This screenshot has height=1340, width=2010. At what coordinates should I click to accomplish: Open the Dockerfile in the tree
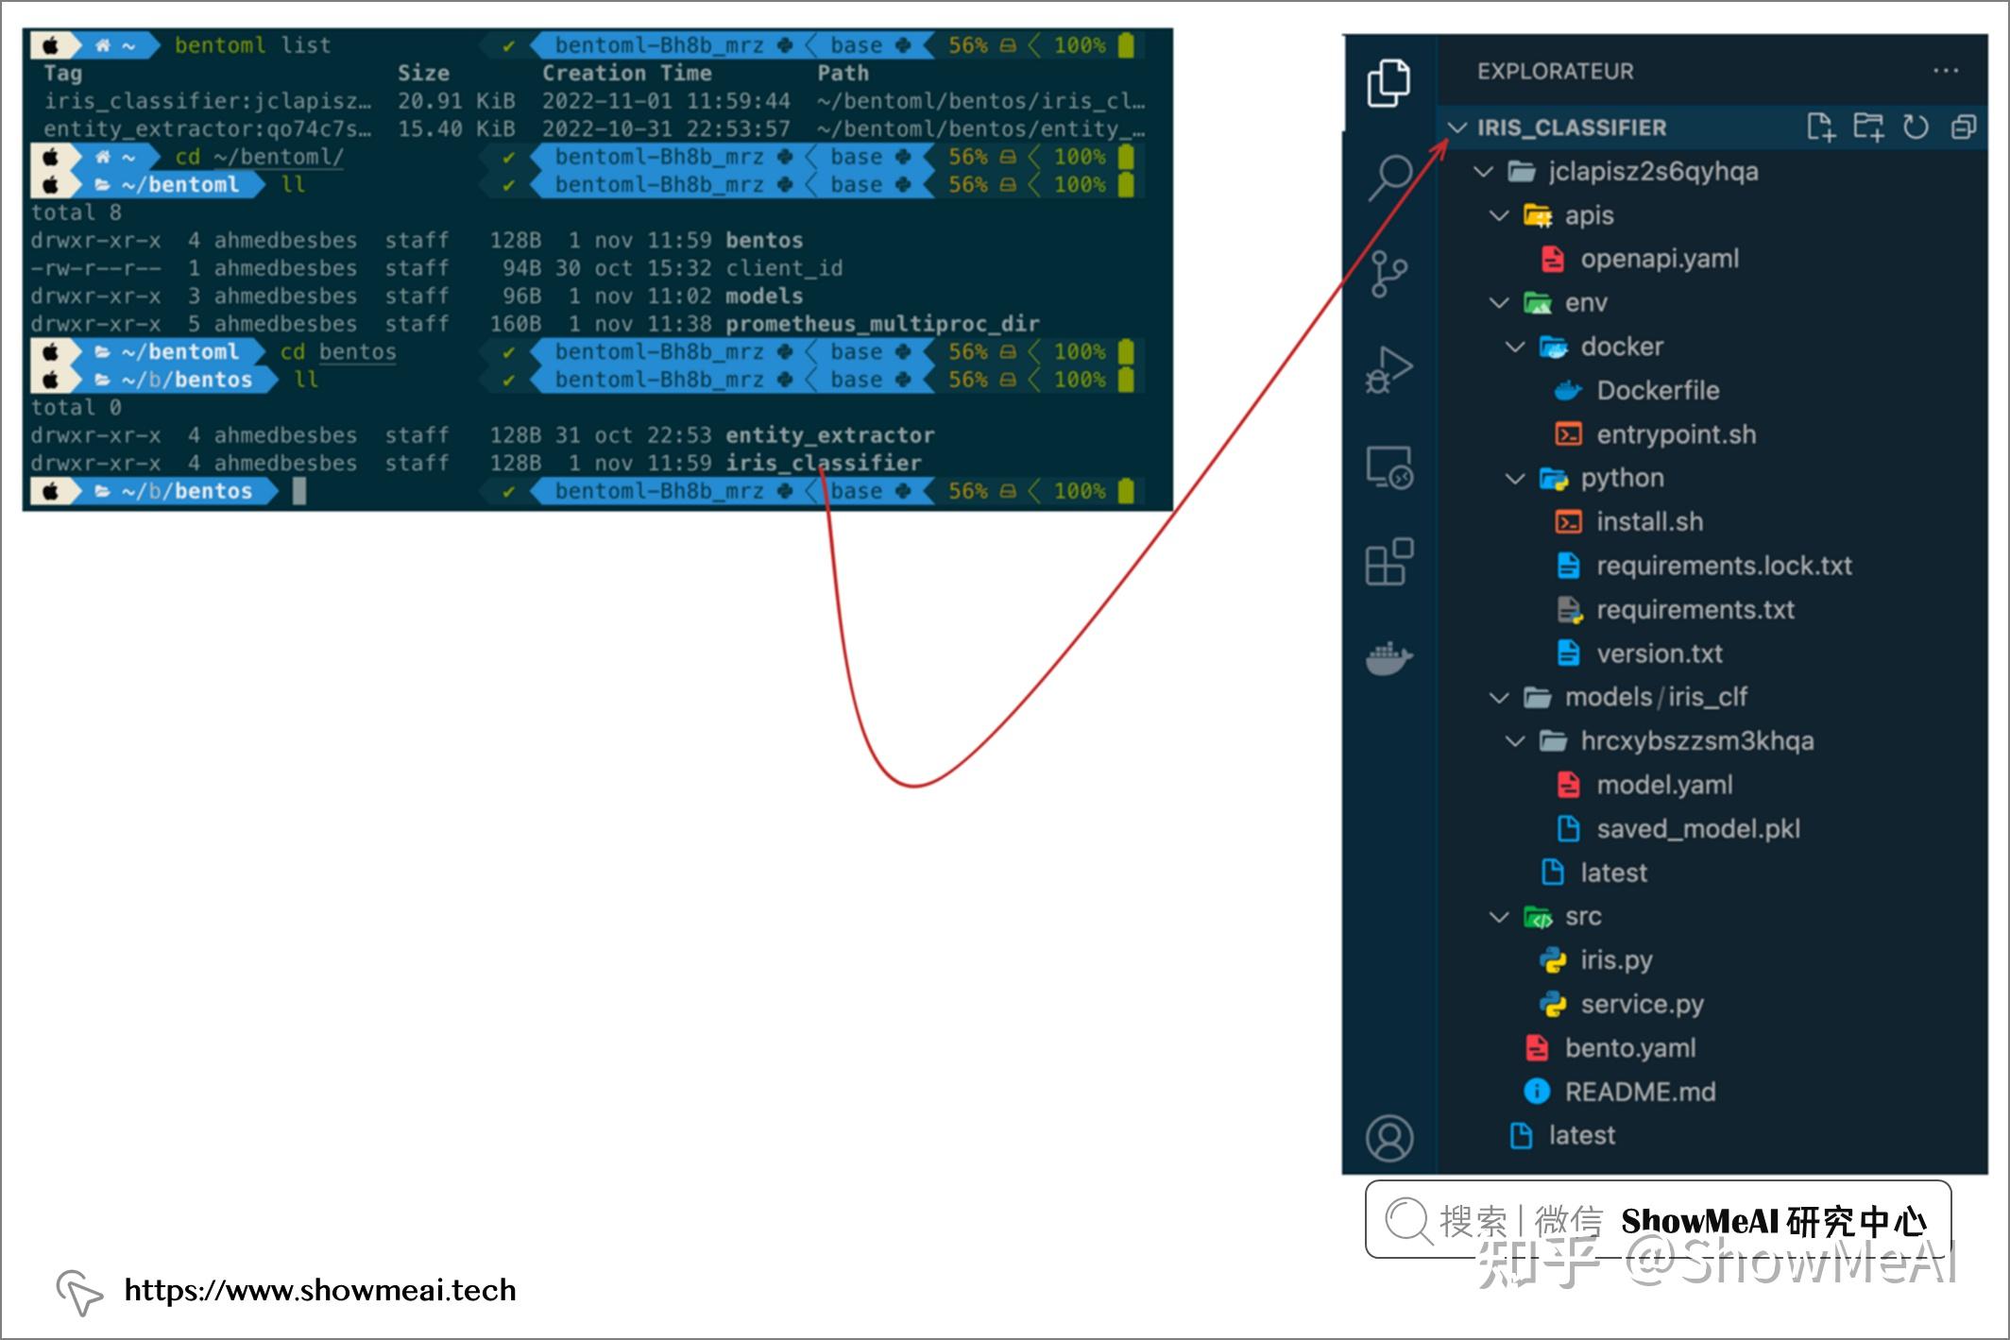click(1657, 391)
